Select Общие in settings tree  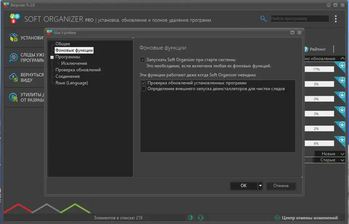(x=63, y=44)
